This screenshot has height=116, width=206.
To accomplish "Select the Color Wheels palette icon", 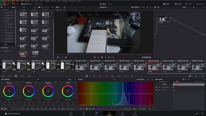I will [16, 76].
